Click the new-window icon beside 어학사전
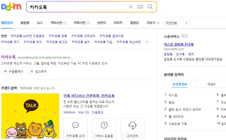This screenshot has width=226, height=140. point(88,23)
